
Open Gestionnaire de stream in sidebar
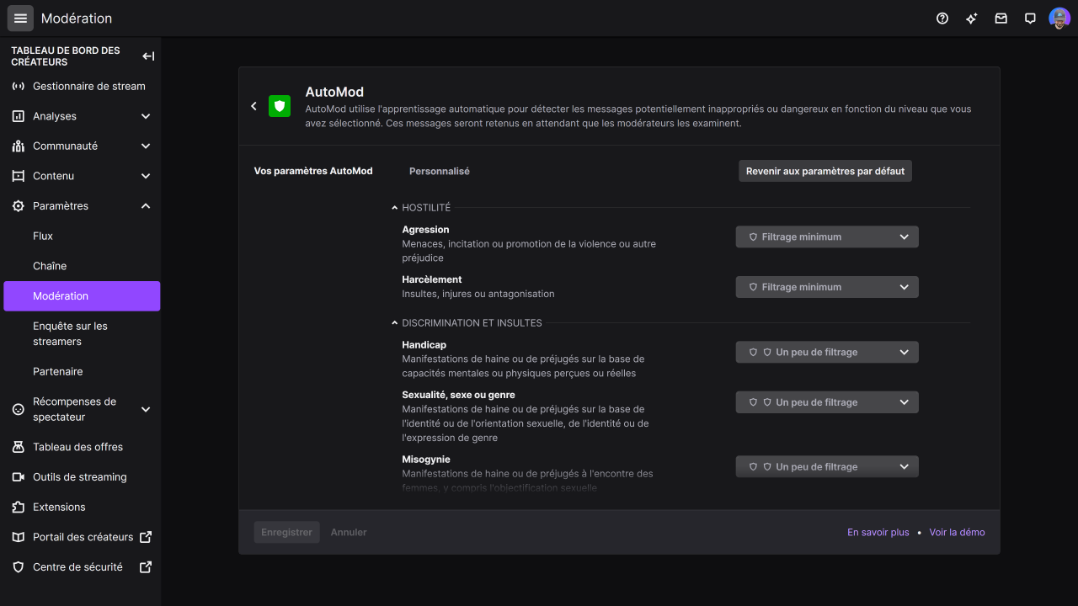88,86
